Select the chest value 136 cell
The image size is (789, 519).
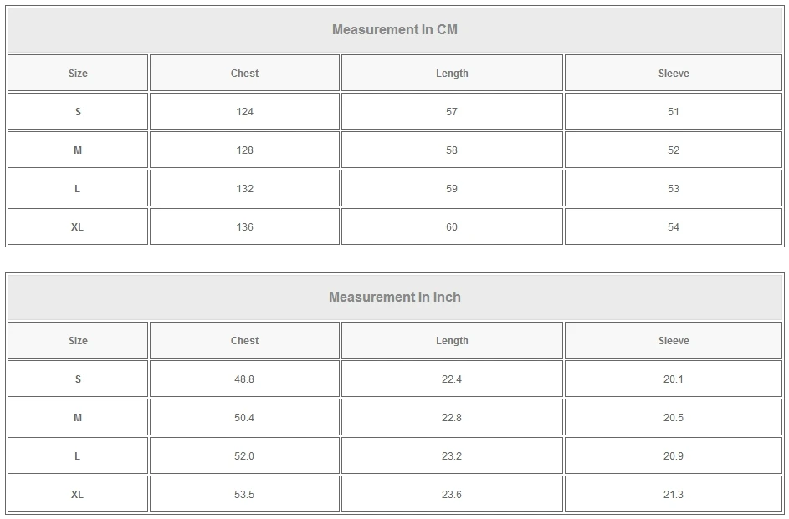(244, 227)
